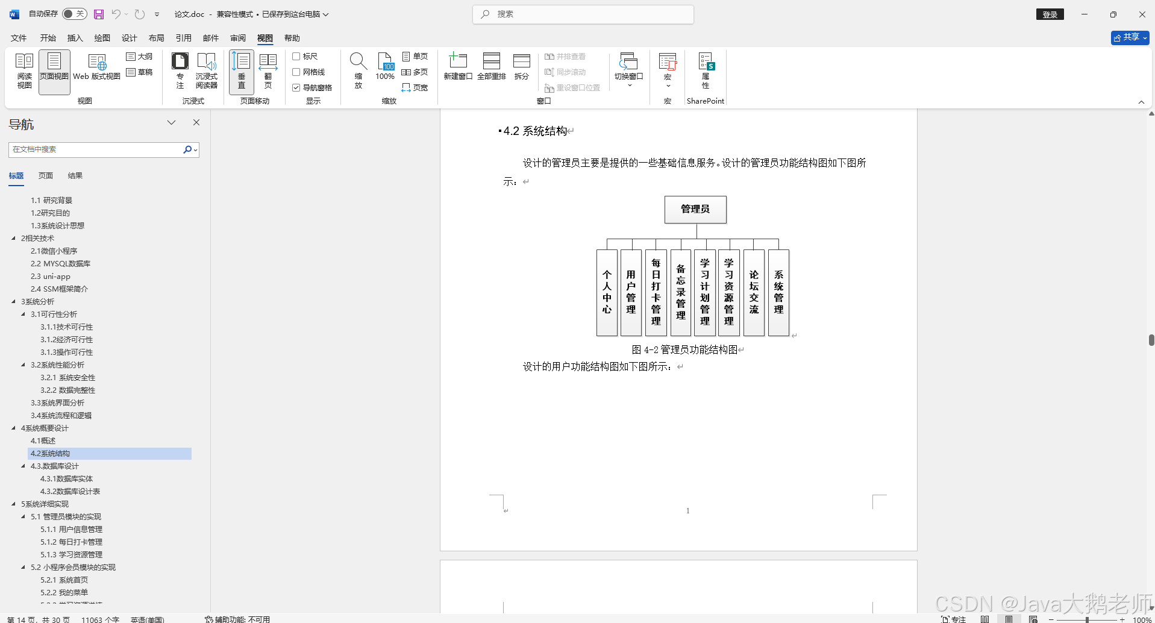This screenshot has width=1155, height=623.
Task: Click status bar Web Layout icon
Action: point(1033,619)
